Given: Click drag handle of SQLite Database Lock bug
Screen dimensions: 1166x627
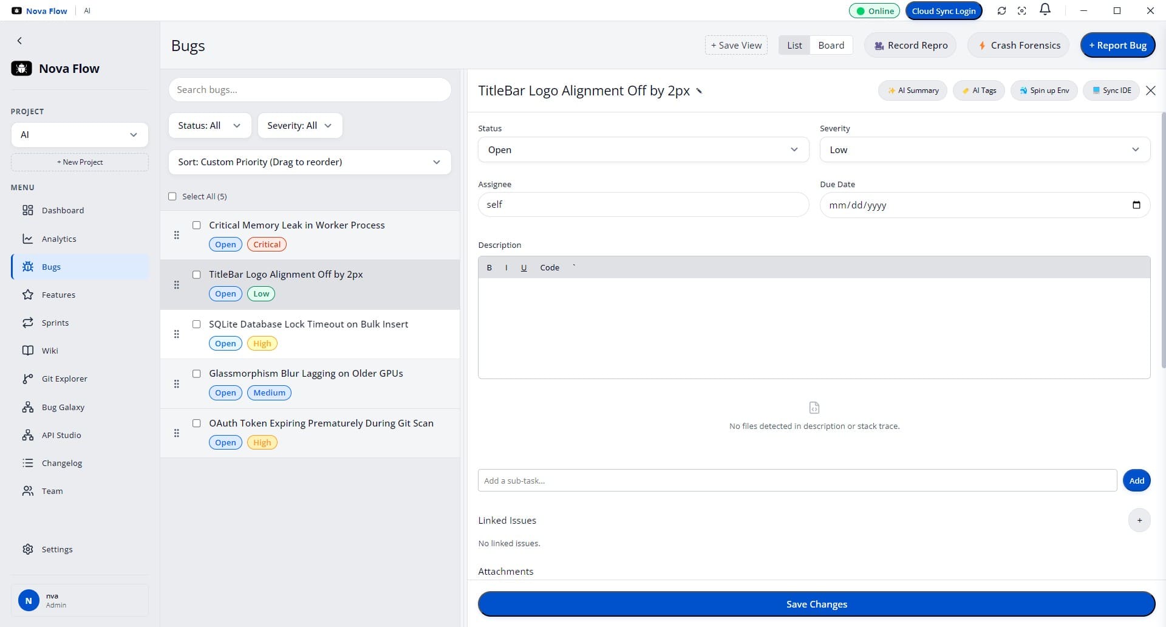Looking at the screenshot, I should point(177,334).
